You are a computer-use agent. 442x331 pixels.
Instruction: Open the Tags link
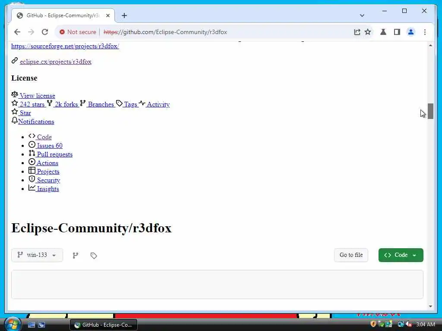[130, 104]
